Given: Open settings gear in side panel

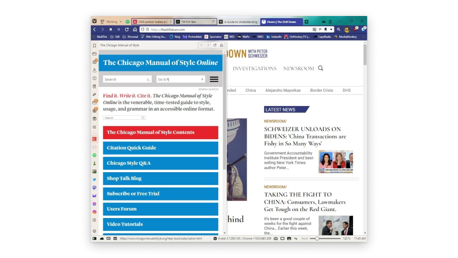Looking at the screenshot, I should [x=94, y=231].
